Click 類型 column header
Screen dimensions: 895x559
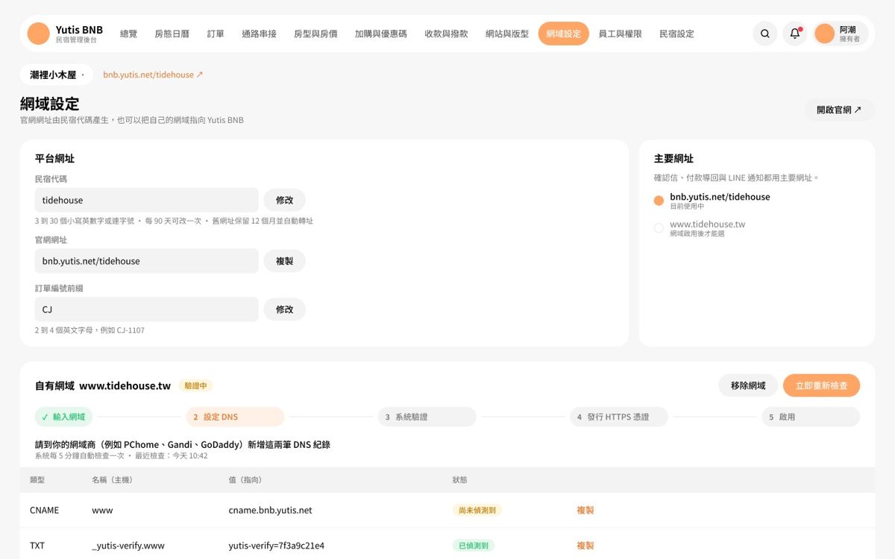[37, 480]
